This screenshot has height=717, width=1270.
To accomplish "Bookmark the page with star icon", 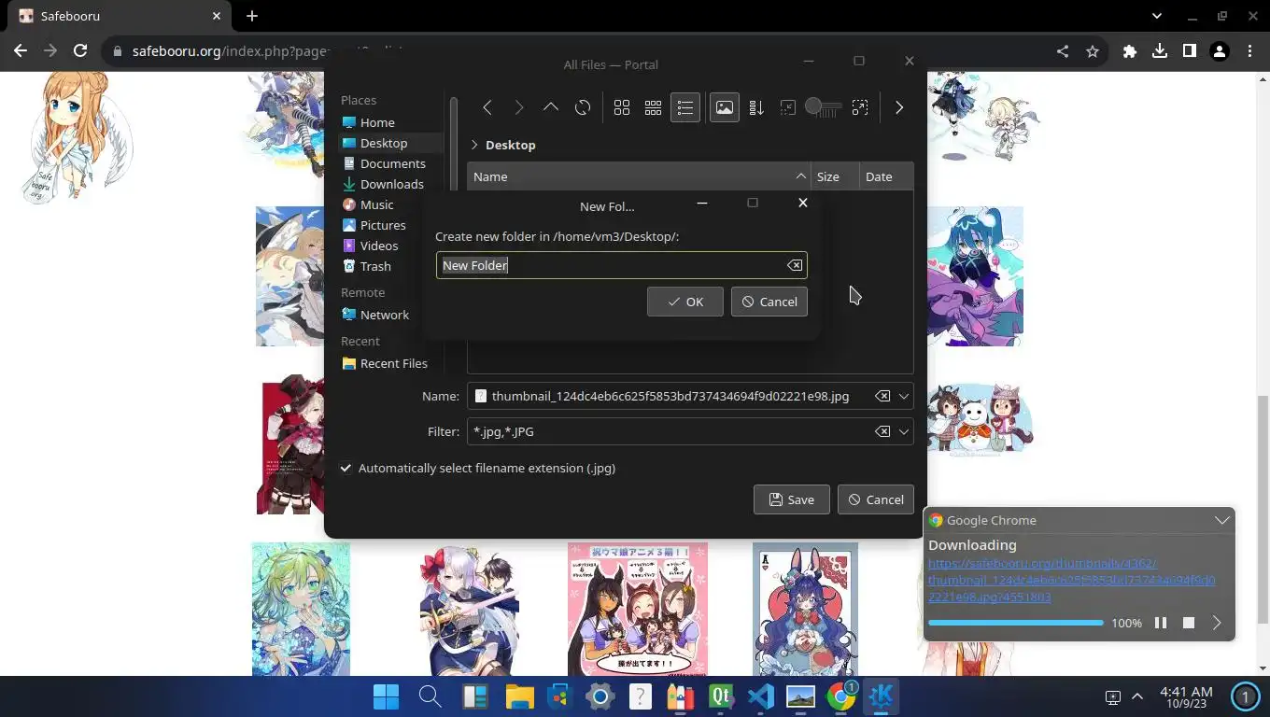I will click(x=1093, y=51).
